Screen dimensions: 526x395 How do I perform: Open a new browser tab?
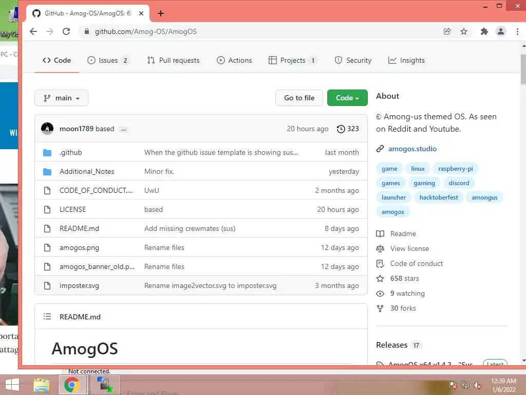[x=161, y=13]
